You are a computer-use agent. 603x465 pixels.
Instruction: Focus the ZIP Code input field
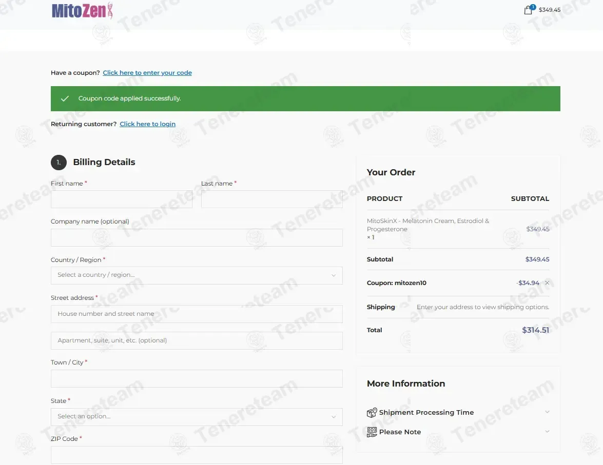(x=197, y=455)
